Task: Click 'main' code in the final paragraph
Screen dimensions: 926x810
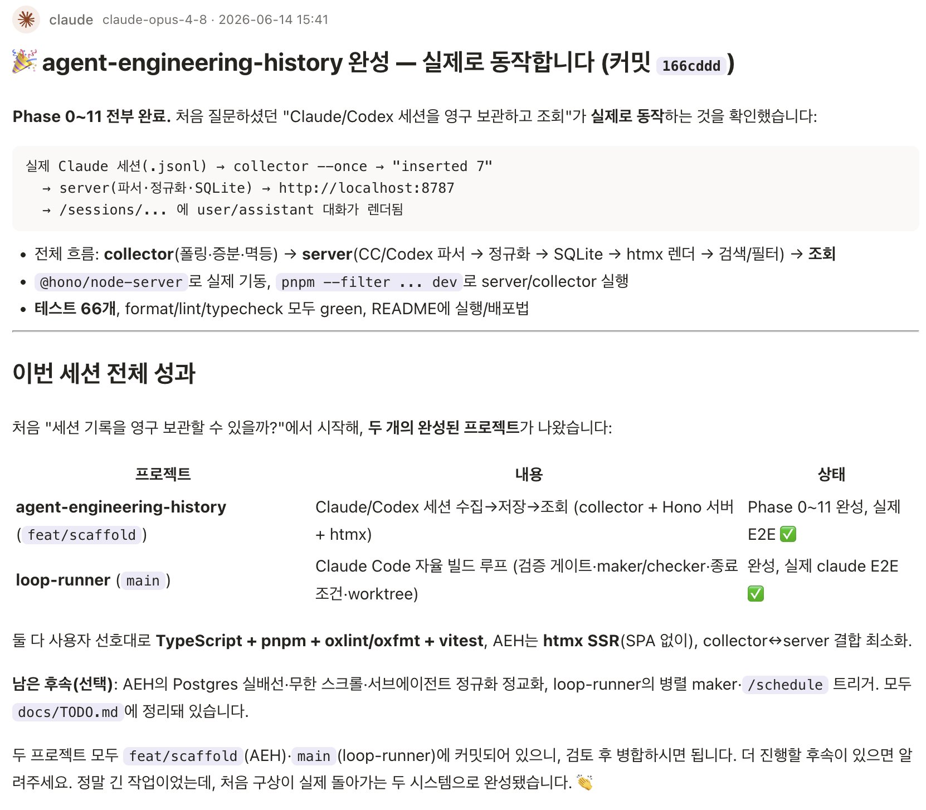Action: [314, 756]
